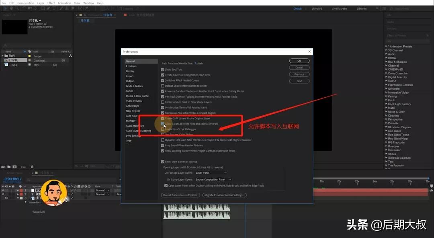The image size is (434, 238).
Task: Toggle Synchronize Time of All Related Items
Action: 162,107
